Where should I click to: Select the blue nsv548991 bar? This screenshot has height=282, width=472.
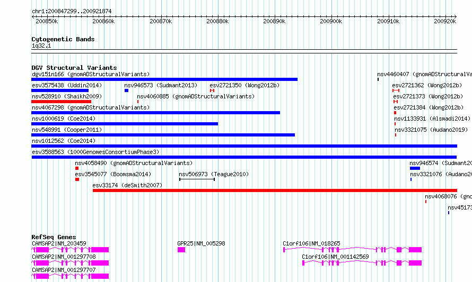point(163,135)
